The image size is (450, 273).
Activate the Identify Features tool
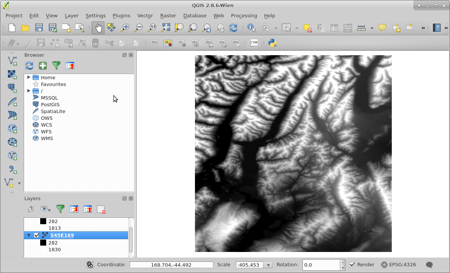point(251,28)
